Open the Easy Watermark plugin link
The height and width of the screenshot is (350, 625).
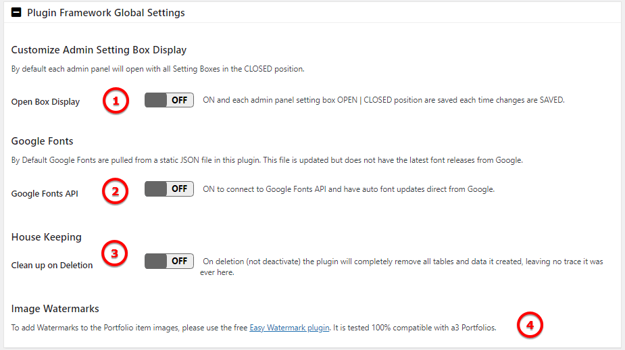pos(289,328)
